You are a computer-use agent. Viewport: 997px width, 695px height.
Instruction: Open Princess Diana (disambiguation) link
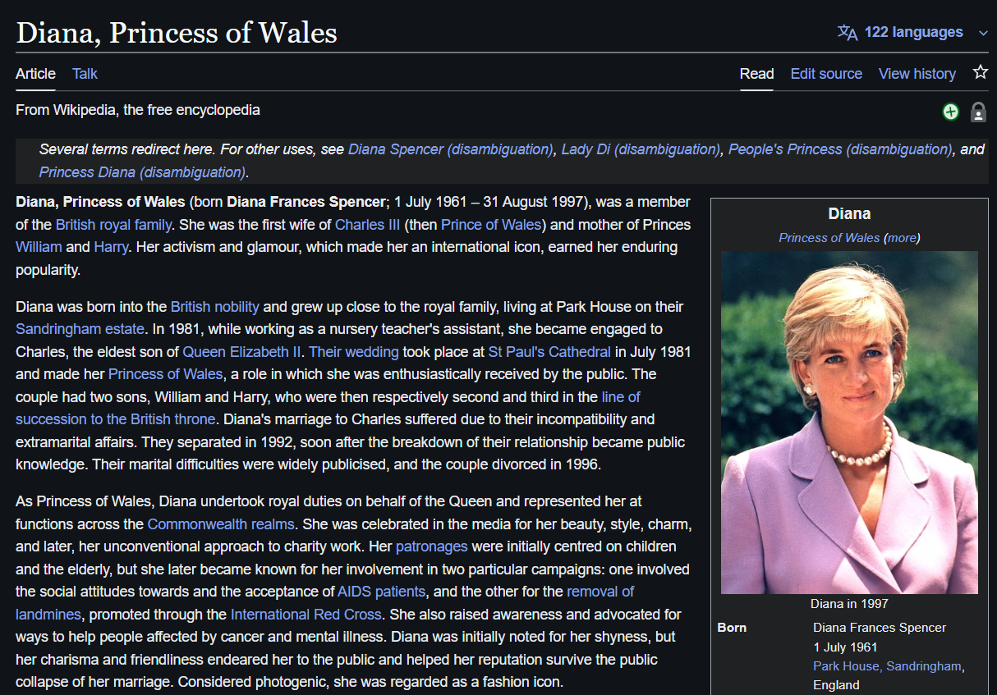pos(142,172)
